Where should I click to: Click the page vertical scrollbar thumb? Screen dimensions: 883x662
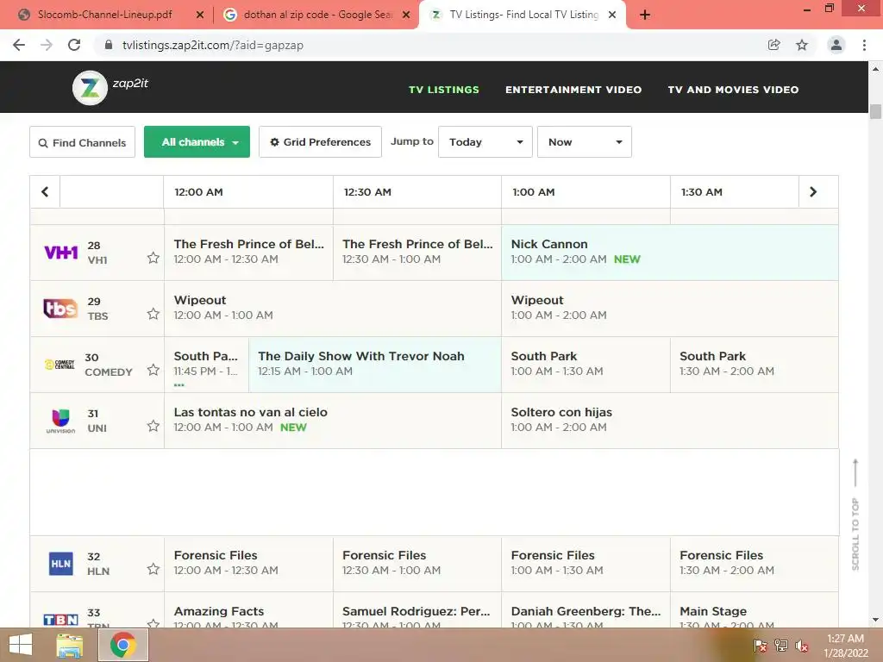click(875, 111)
